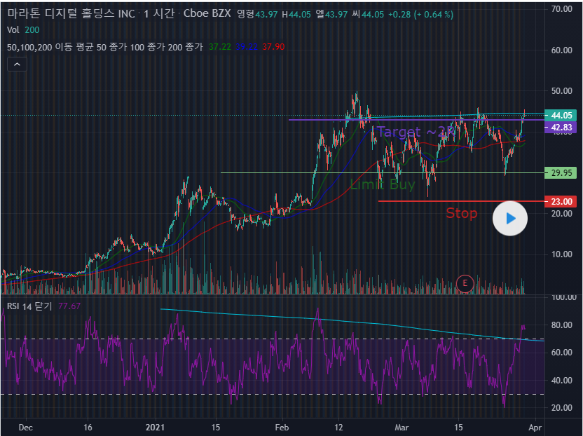
Task: Click the green 29.95 price tag
Action: (562, 172)
